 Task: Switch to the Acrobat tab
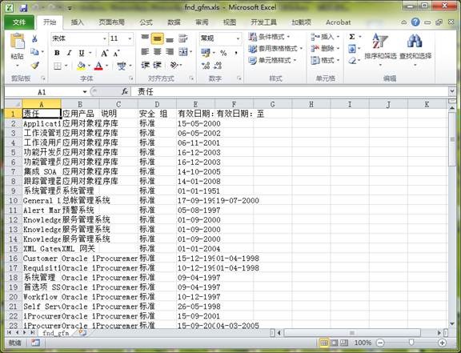click(338, 22)
